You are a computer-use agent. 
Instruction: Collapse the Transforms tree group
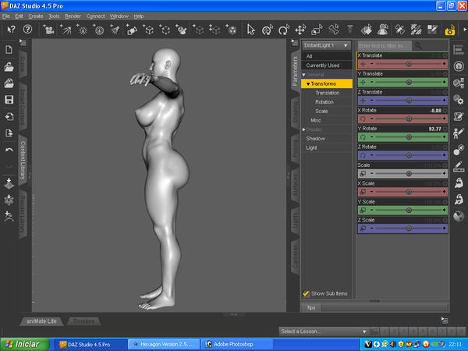308,83
